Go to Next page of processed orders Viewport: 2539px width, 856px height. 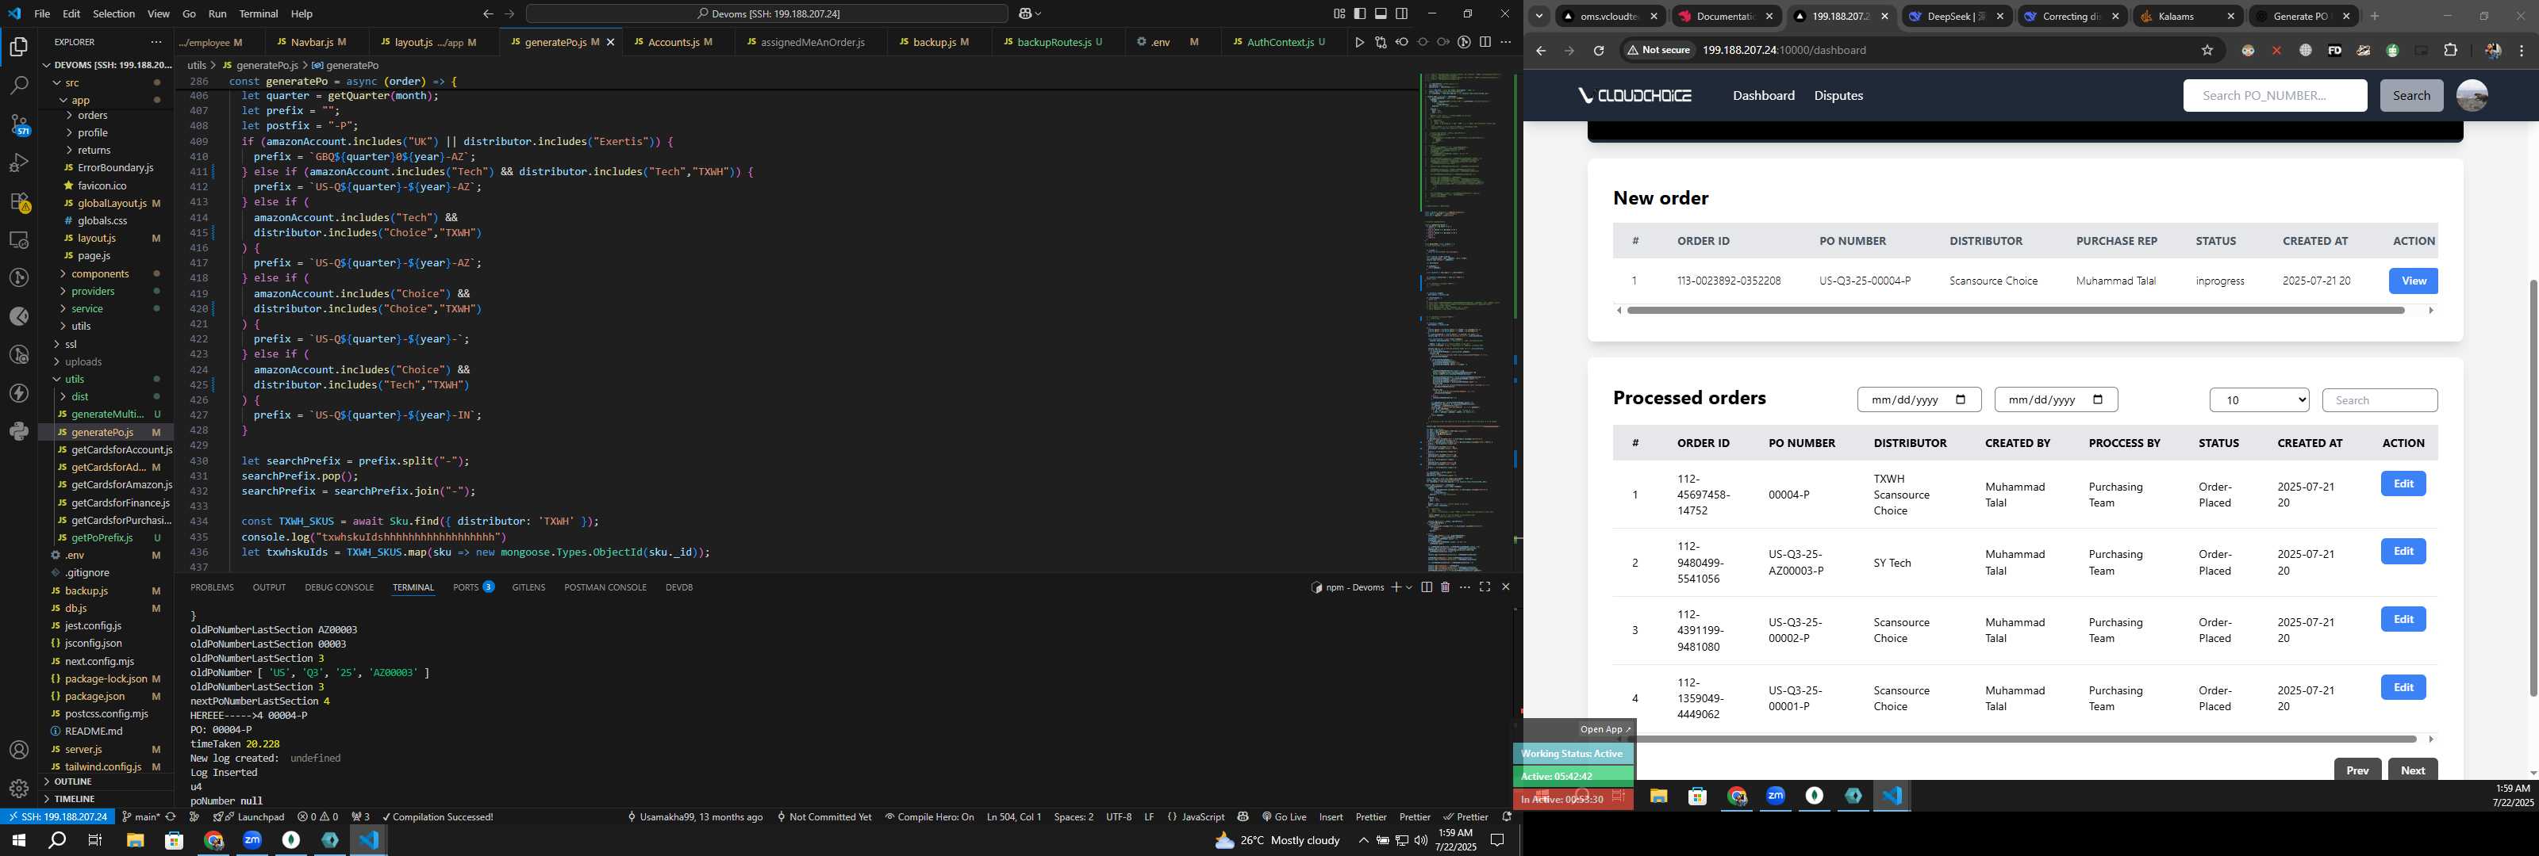pyautogui.click(x=2412, y=770)
